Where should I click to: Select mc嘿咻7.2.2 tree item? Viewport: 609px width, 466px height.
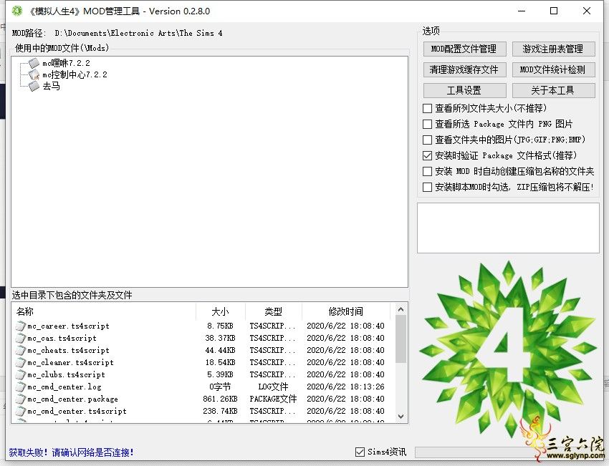point(66,63)
